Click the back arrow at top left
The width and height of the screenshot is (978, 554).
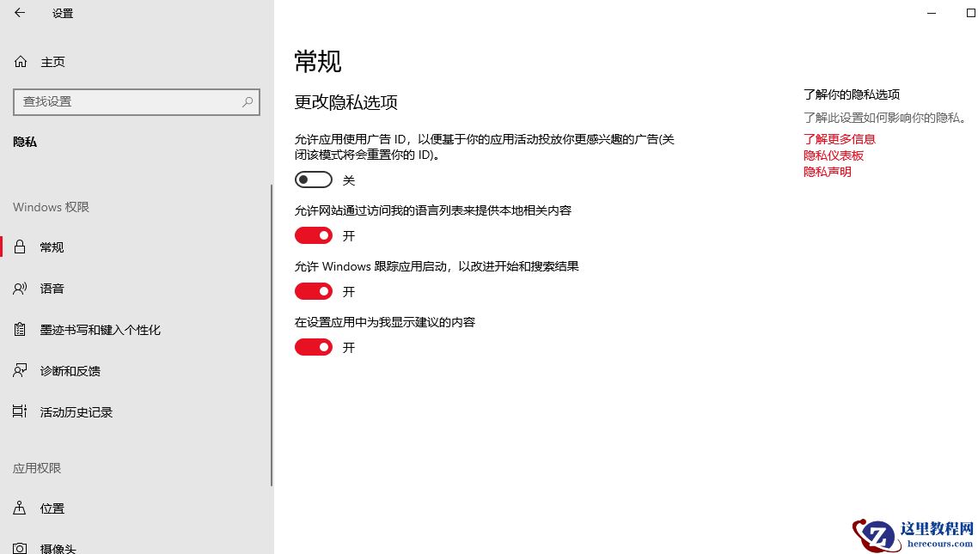[20, 13]
